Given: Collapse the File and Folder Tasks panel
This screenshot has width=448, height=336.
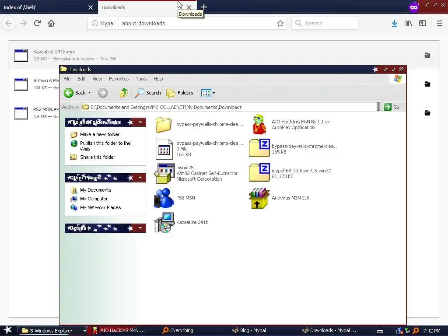Looking at the screenshot, I should tap(140, 122).
